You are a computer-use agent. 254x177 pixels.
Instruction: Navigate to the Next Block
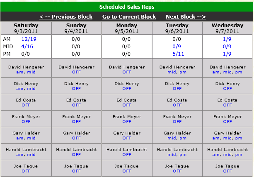coord(186,17)
